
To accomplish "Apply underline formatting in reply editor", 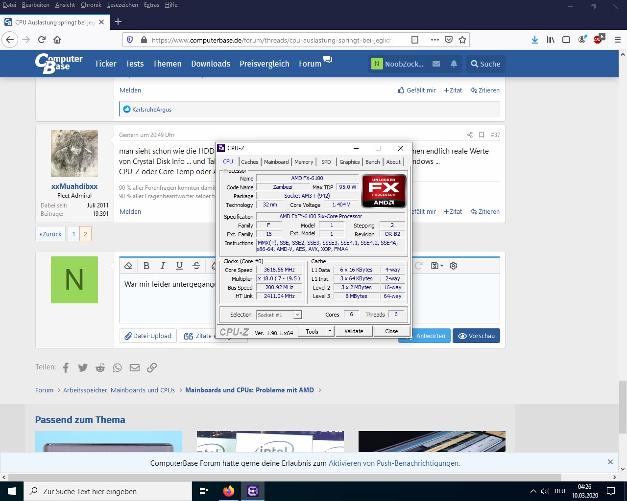I will click(x=179, y=266).
